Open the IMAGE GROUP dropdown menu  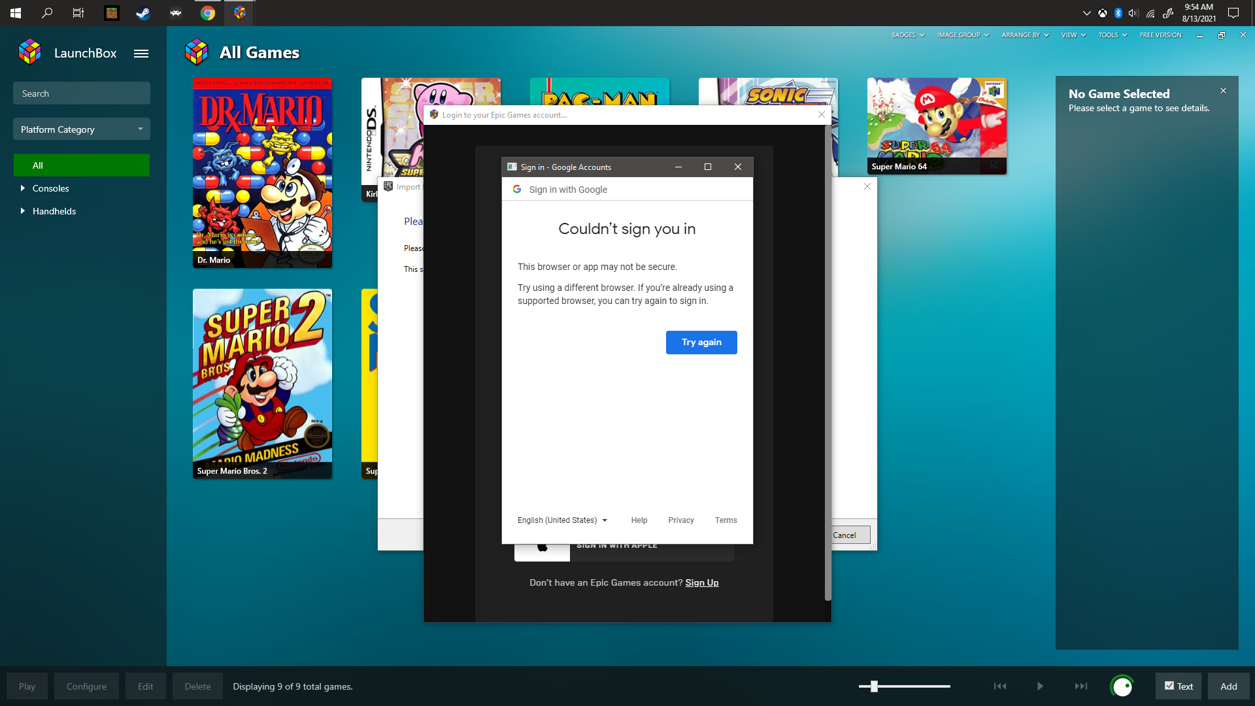[963, 35]
